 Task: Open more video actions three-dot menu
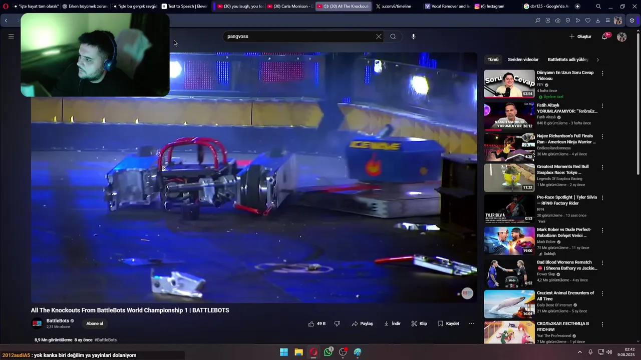(x=471, y=323)
